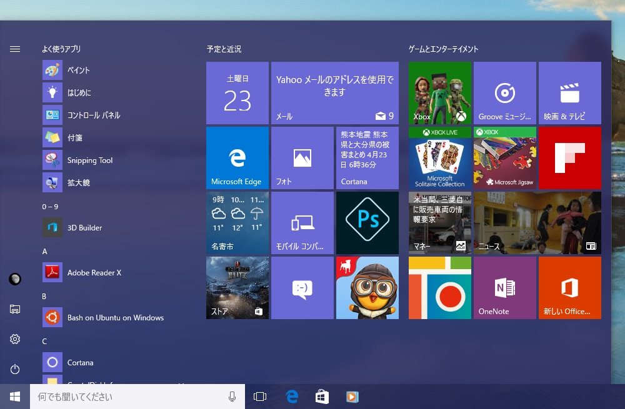
Task: Open the messaging smiley tile
Action: pyautogui.click(x=302, y=287)
